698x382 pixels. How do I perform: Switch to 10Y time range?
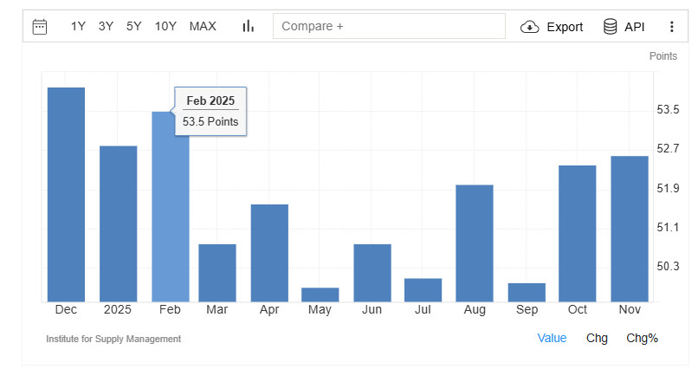[x=165, y=26]
